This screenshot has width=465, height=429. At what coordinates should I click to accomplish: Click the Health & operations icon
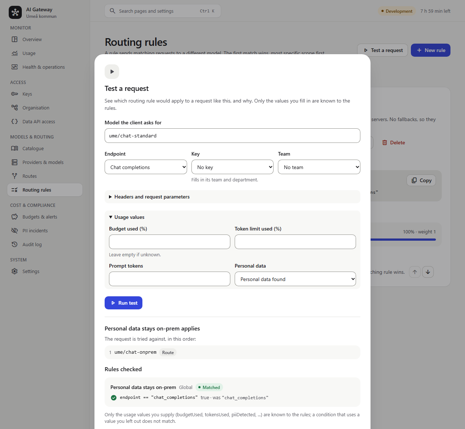coord(15,67)
